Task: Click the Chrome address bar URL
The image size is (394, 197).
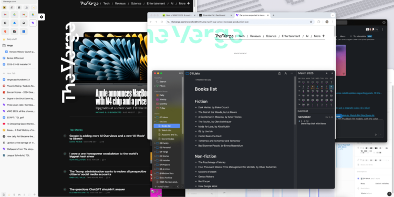Action: pos(210,22)
